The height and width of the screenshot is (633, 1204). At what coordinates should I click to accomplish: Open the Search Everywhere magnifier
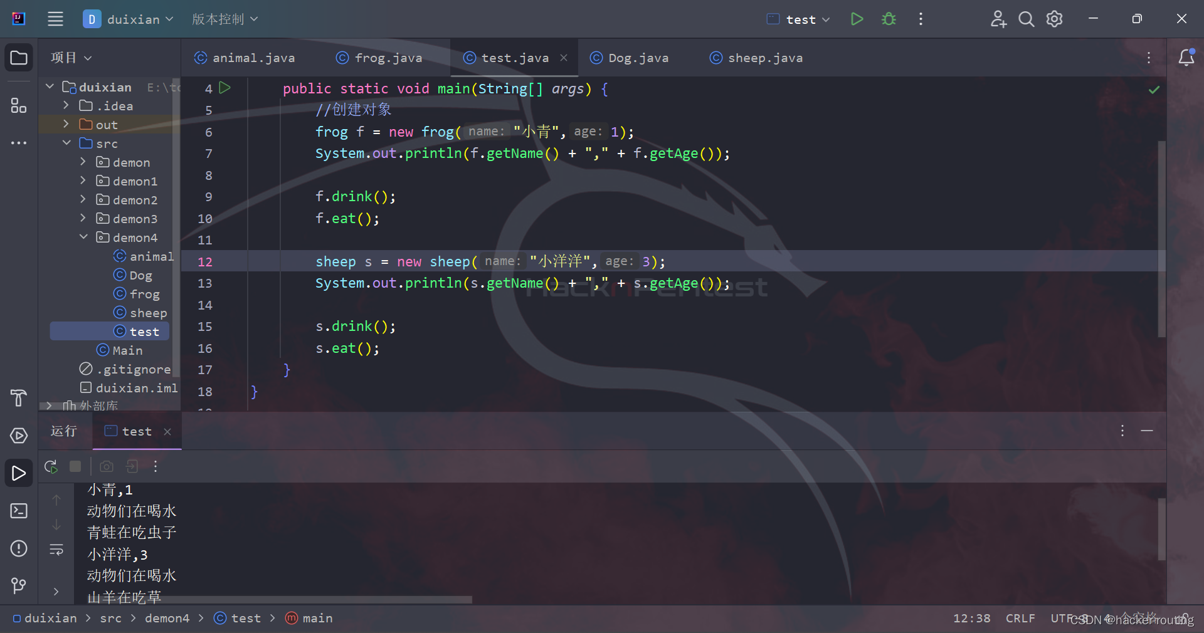pos(1026,19)
